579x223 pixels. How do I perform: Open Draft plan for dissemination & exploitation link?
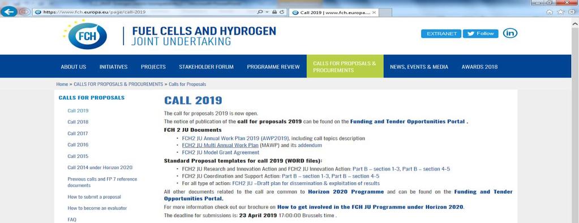point(306,183)
